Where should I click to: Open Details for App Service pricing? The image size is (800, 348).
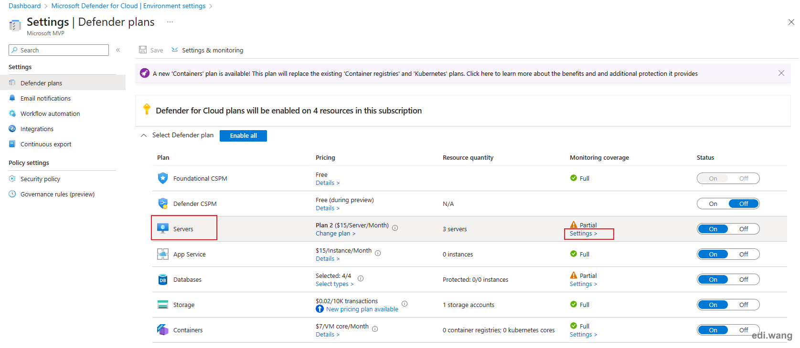pyautogui.click(x=328, y=259)
